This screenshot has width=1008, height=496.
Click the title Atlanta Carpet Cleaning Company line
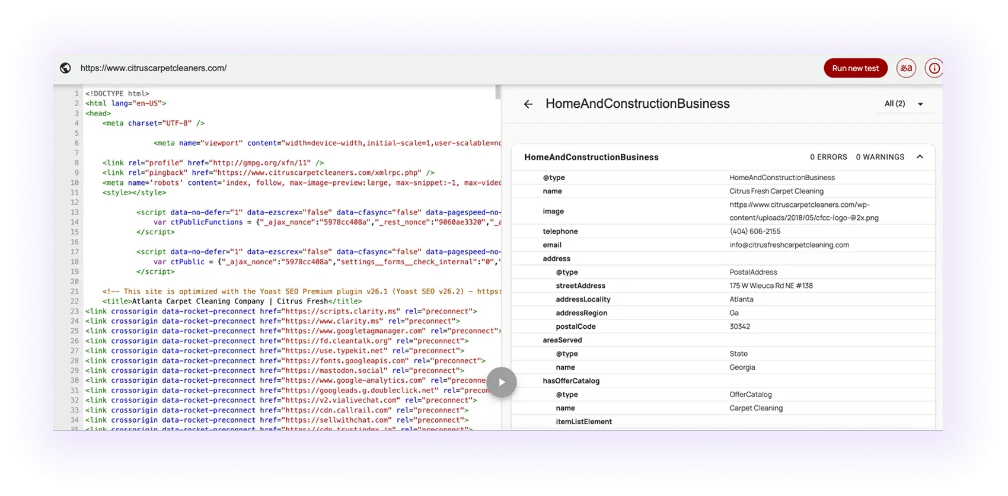point(232,302)
